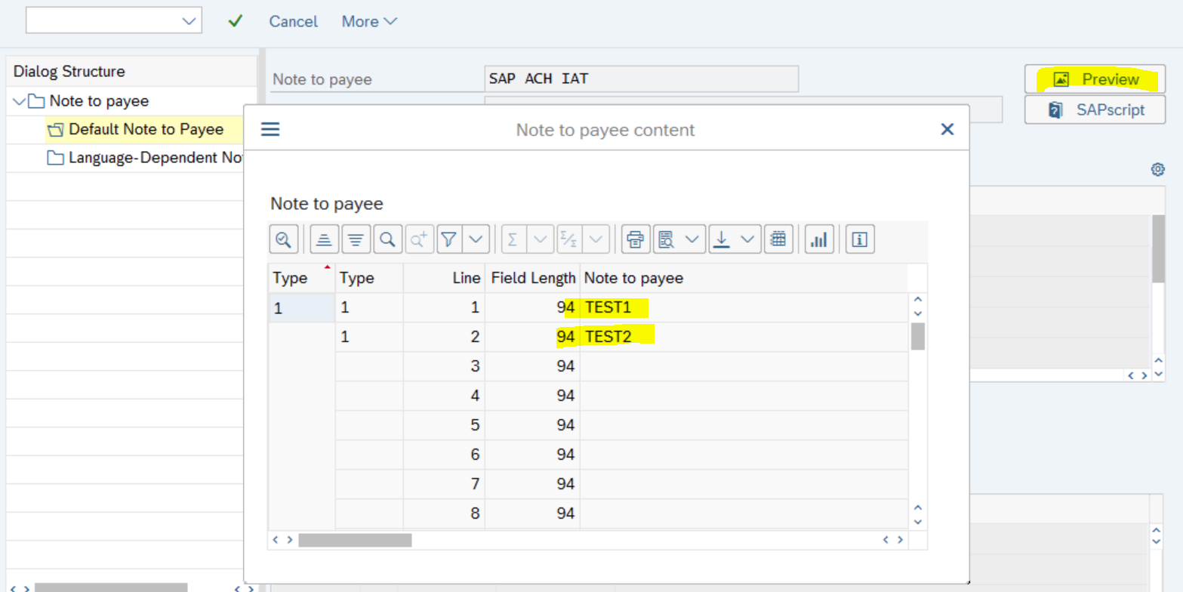Print the Note to payee list
Screen dimensions: 1183x592
pyautogui.click(x=636, y=240)
